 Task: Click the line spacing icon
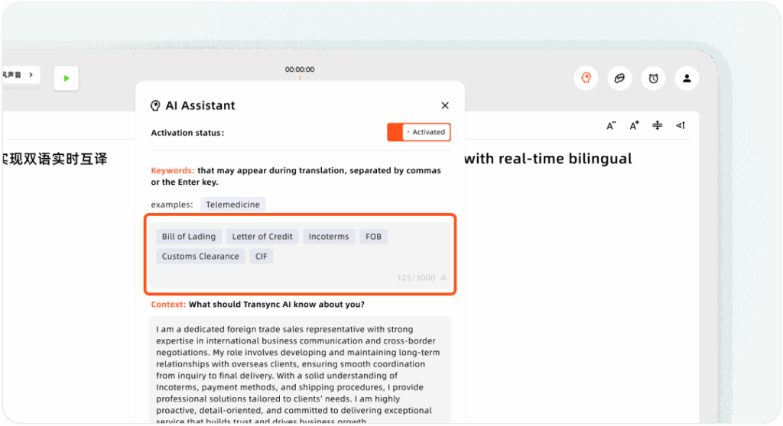click(x=657, y=126)
